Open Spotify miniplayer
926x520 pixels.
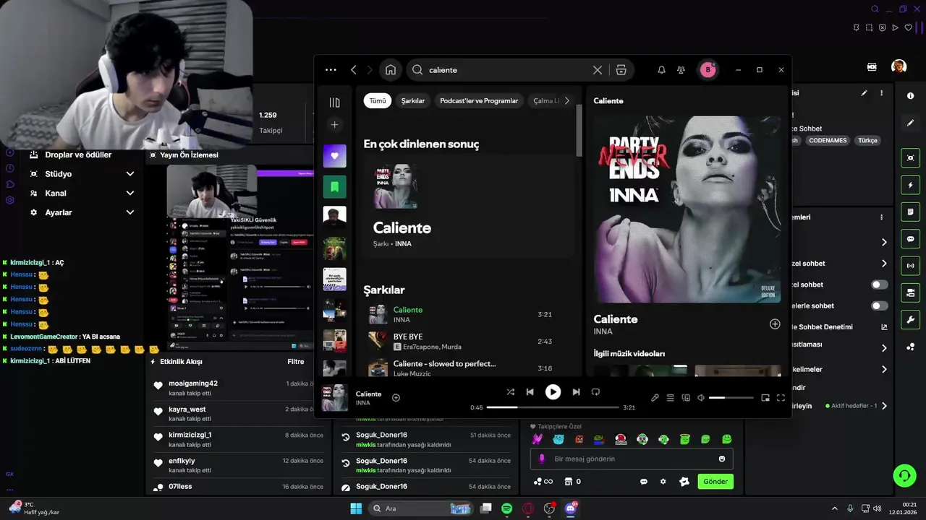pos(765,398)
